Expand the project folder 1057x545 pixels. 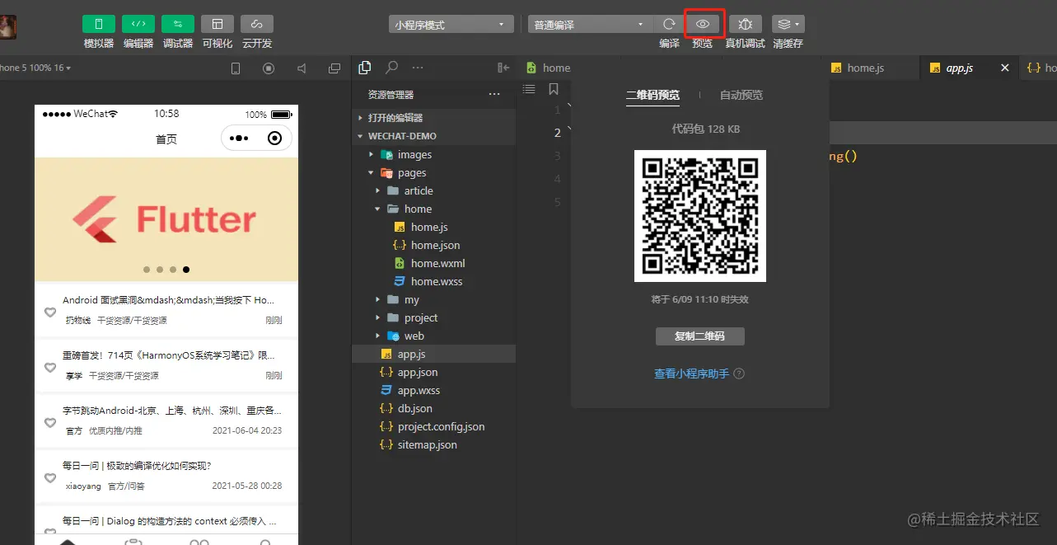tap(433, 317)
